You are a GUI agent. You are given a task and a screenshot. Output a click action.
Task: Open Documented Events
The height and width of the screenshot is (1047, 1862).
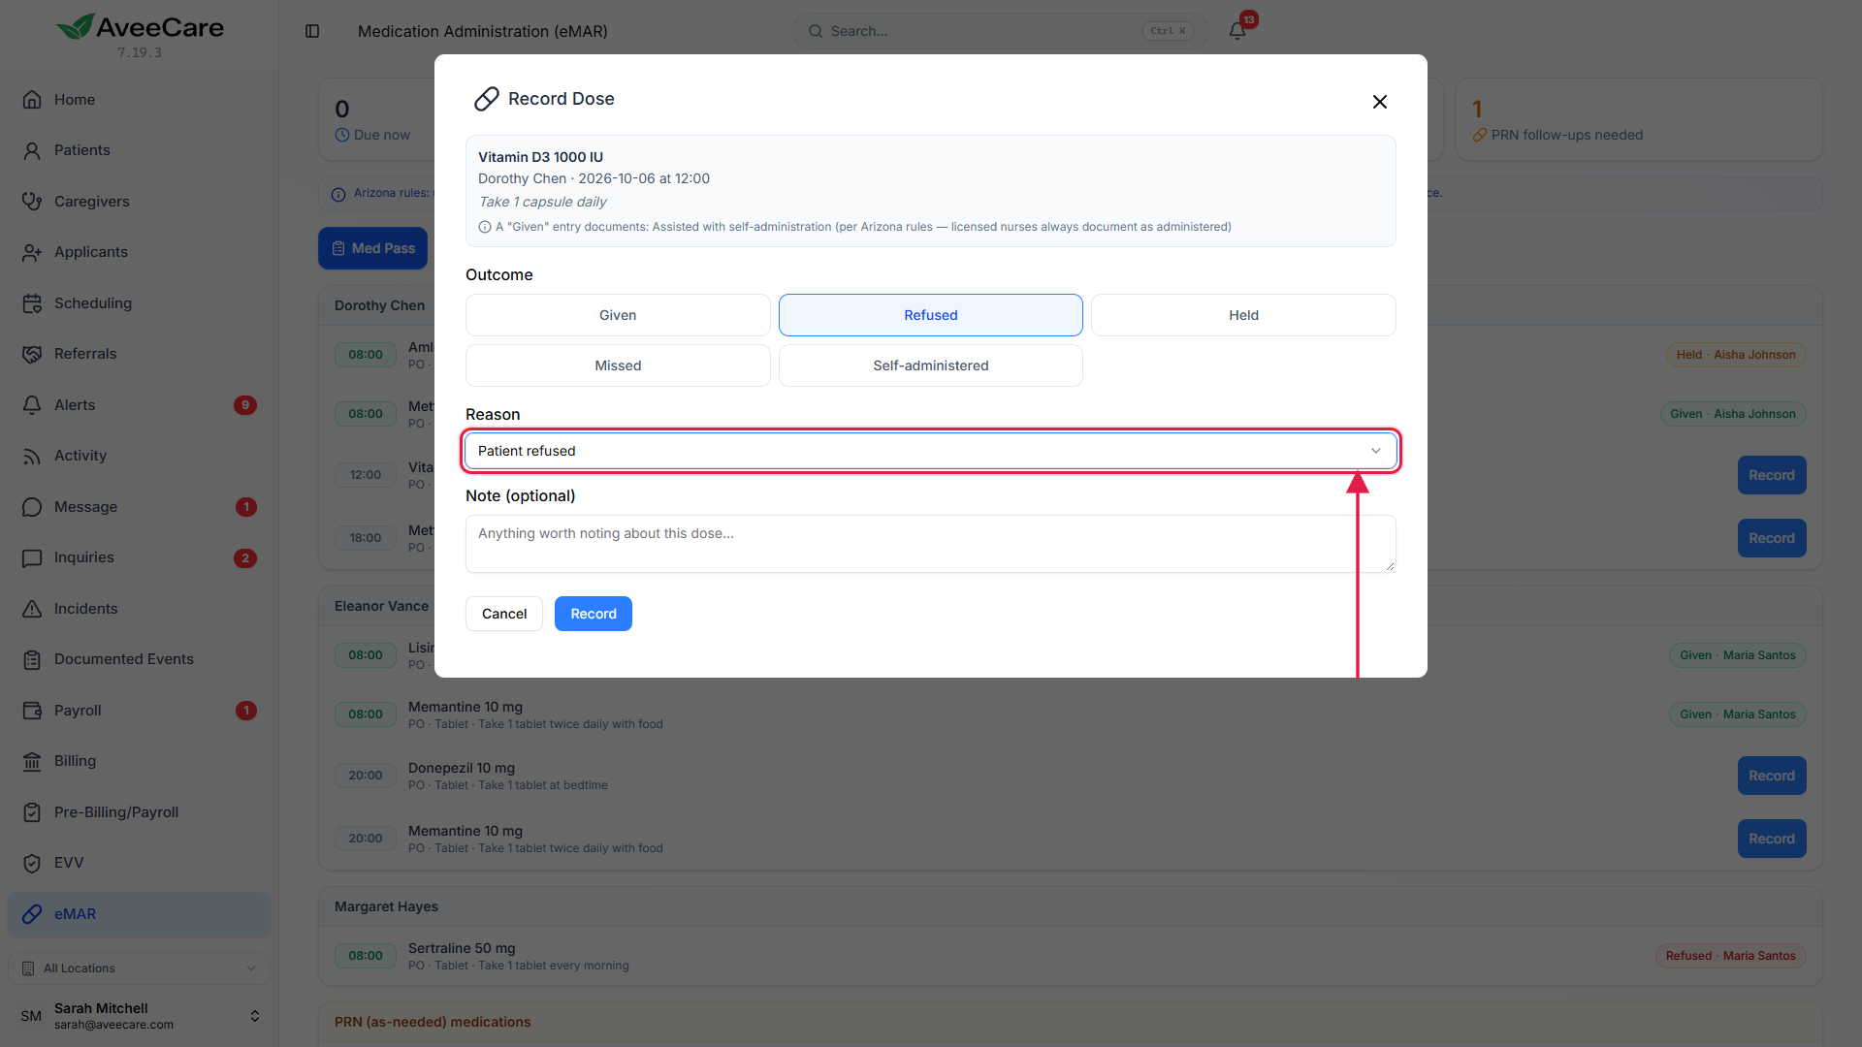pyautogui.click(x=139, y=659)
